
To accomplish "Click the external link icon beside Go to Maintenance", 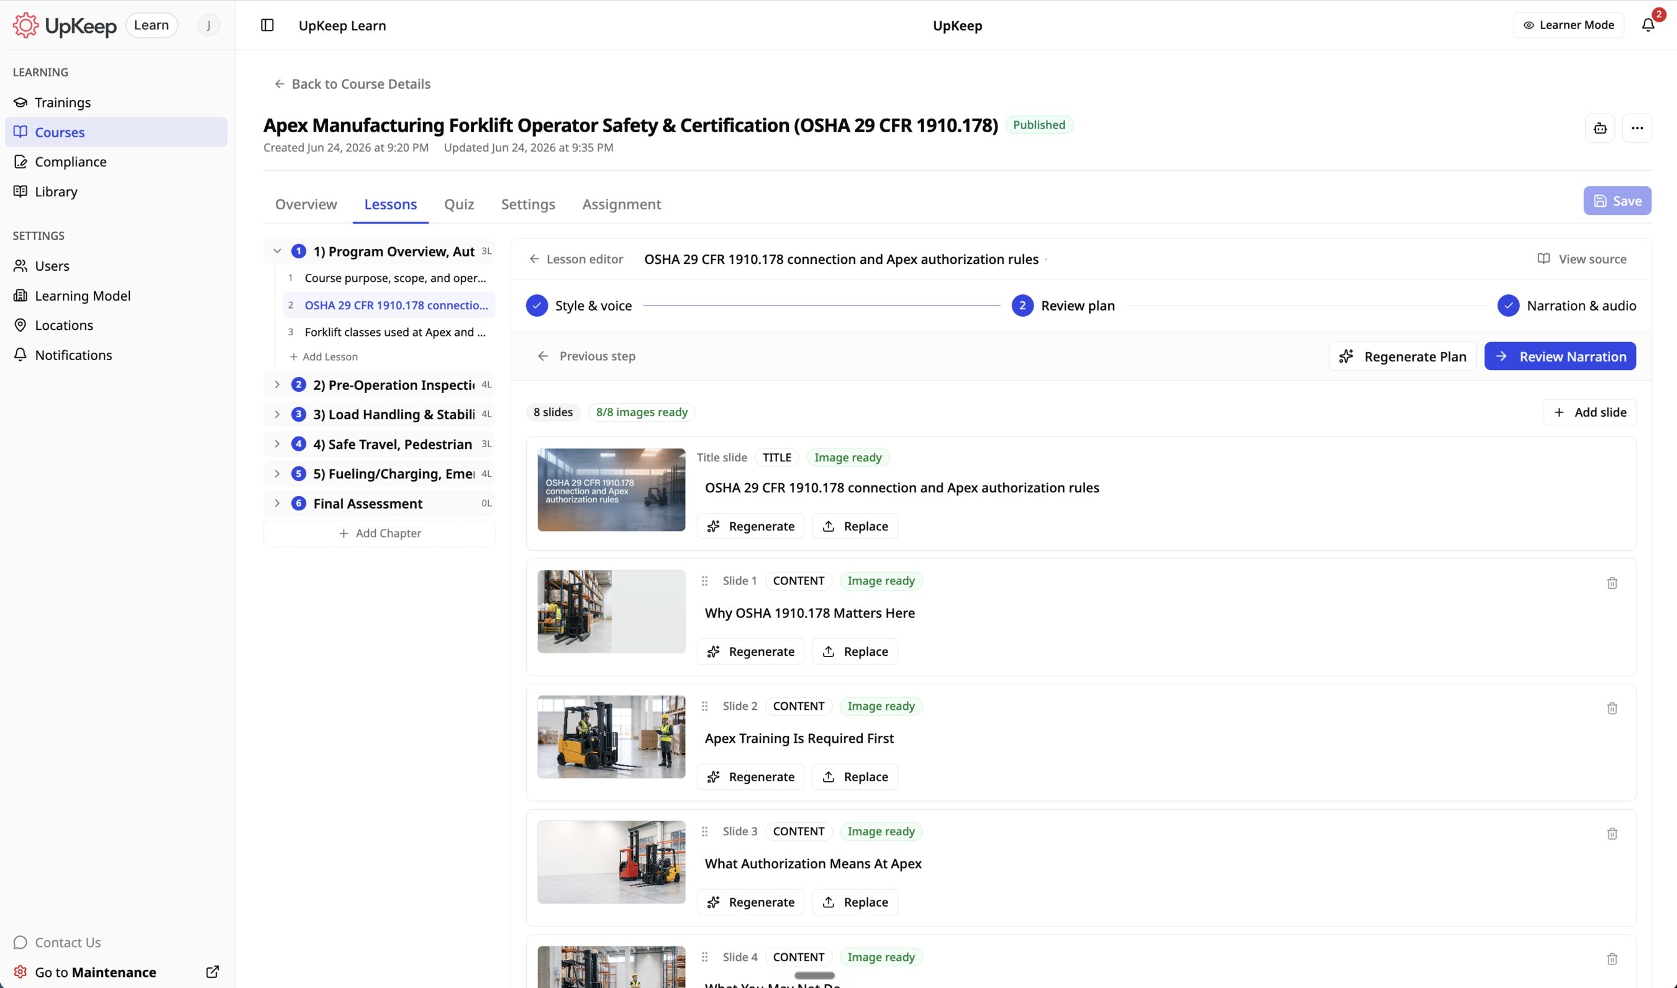I will point(212,972).
